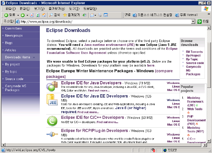Open the Mail icon in toolbar
The width and height of the screenshot is (212, 153).
tap(92, 15)
